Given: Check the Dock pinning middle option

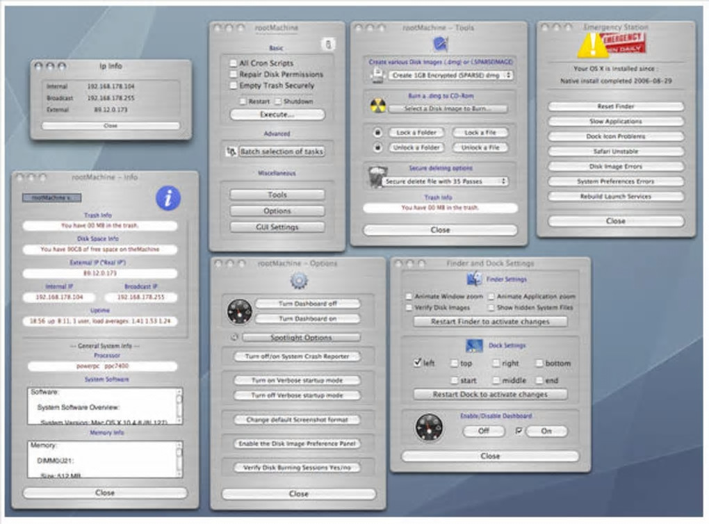Looking at the screenshot, I should 496,380.
